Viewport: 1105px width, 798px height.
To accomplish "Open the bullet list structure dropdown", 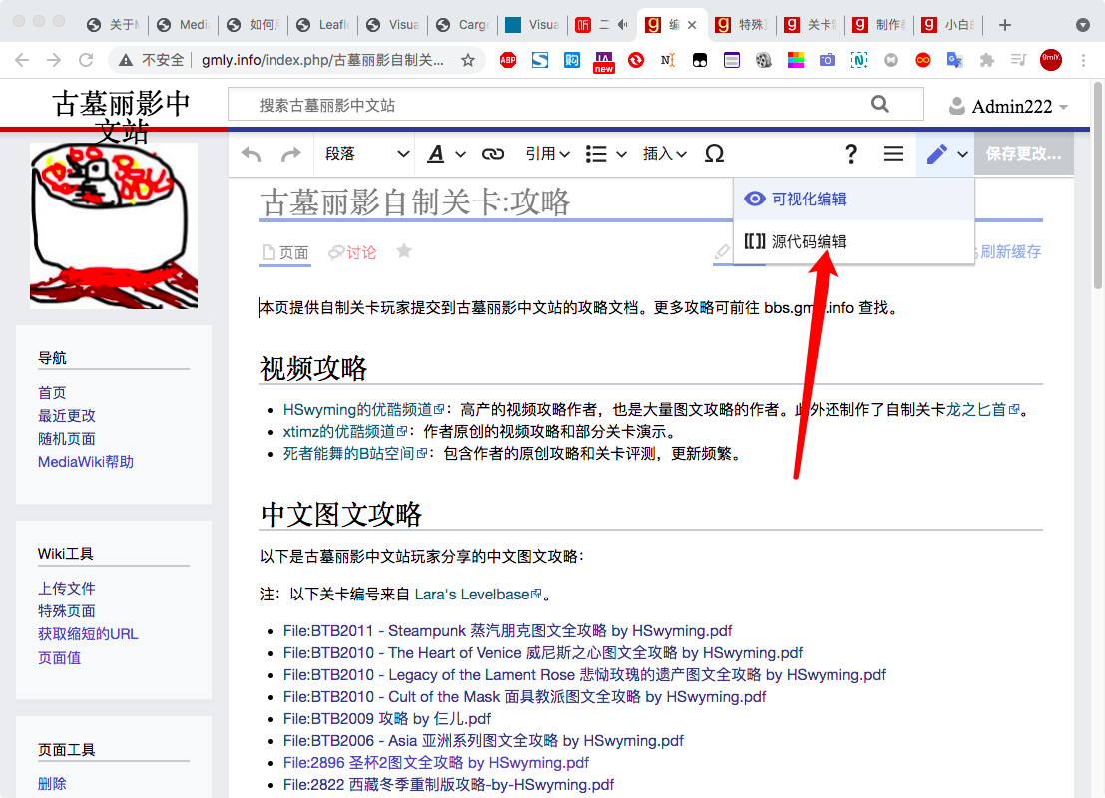I will click(x=605, y=154).
